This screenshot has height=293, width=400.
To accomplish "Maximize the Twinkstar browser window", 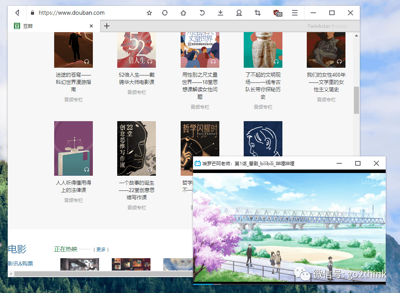I will pos(332,13).
